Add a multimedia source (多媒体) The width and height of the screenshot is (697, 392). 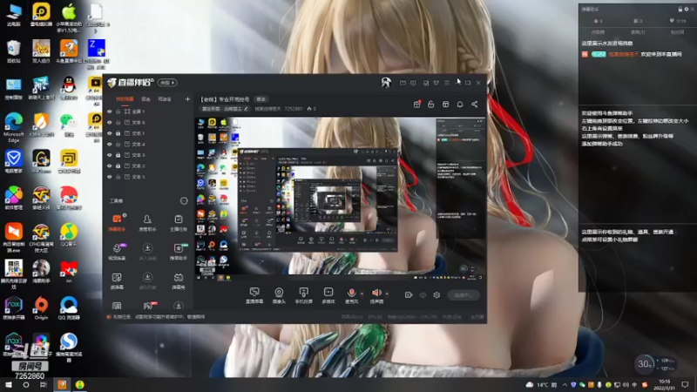click(328, 295)
